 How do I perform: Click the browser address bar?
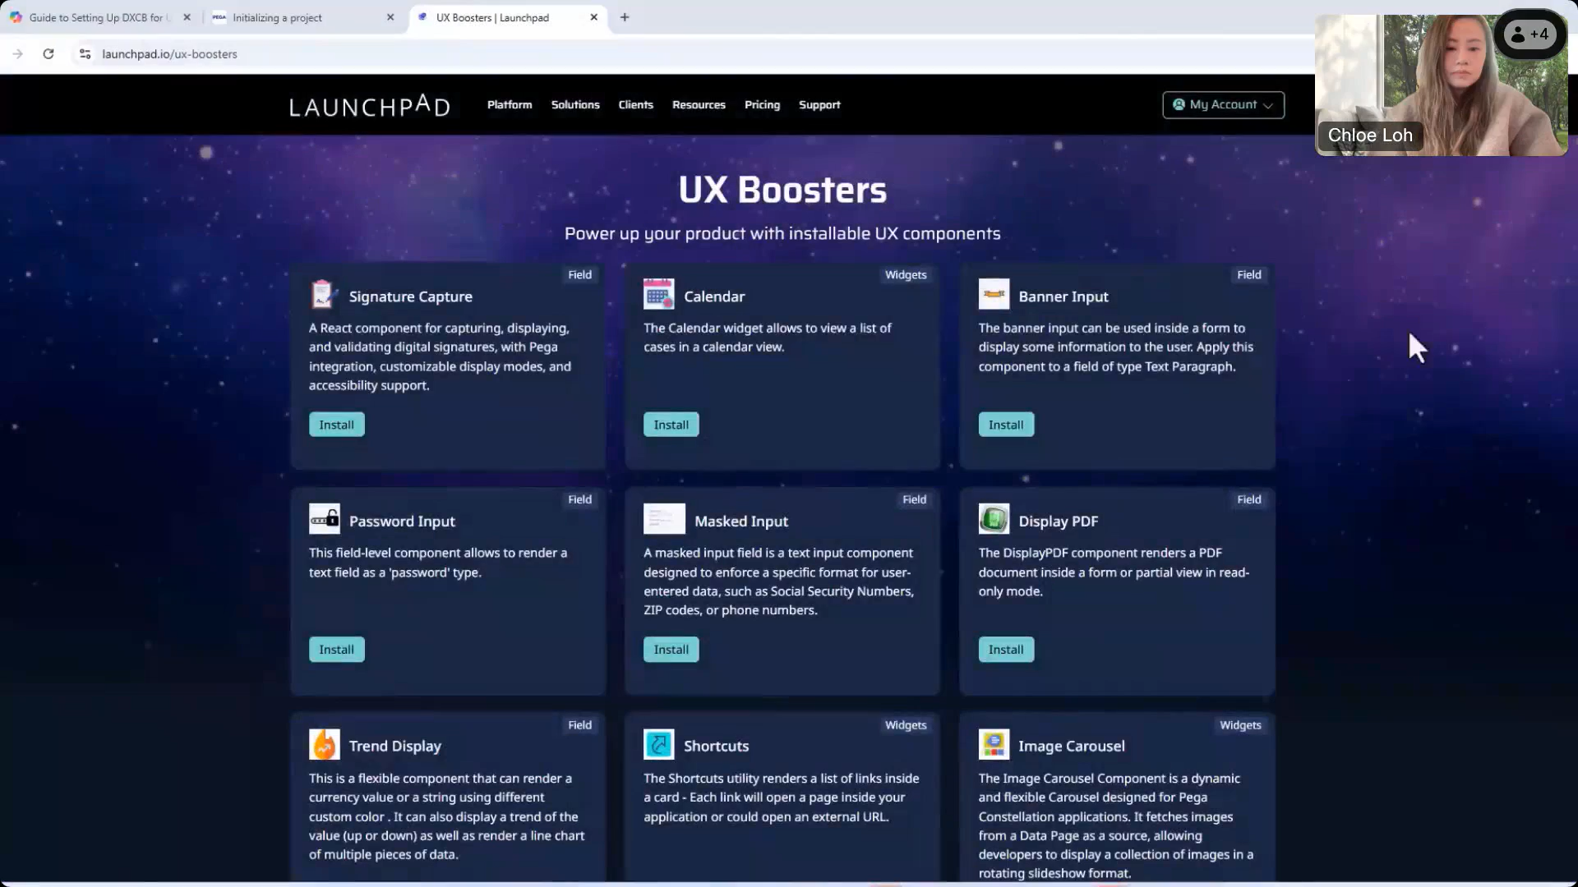coord(329,54)
